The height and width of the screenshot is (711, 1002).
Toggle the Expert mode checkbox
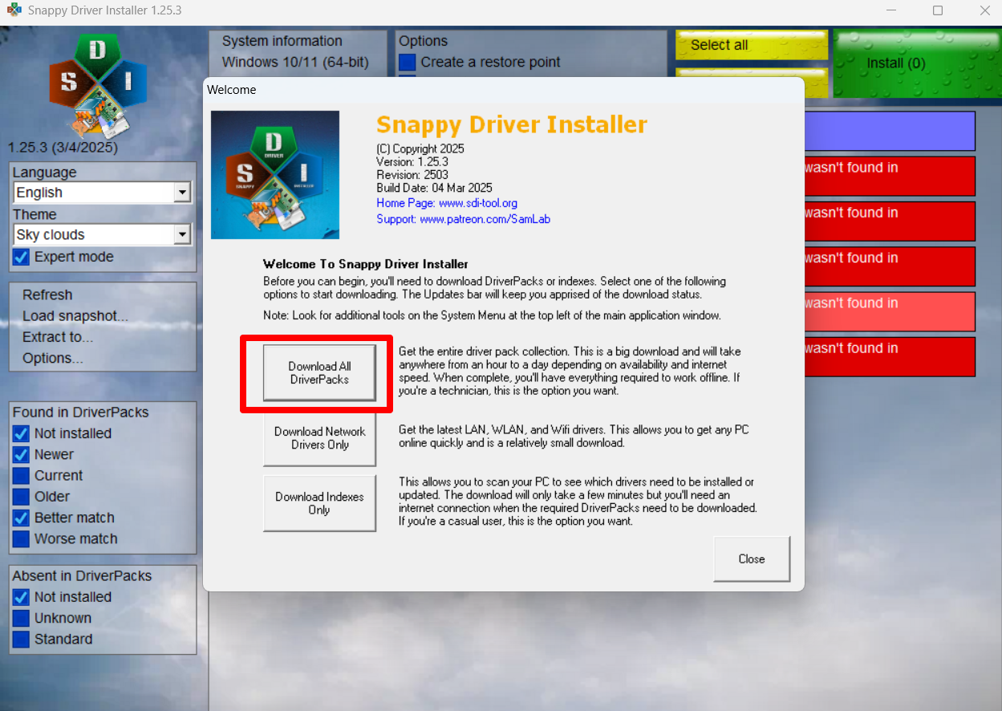click(x=22, y=258)
